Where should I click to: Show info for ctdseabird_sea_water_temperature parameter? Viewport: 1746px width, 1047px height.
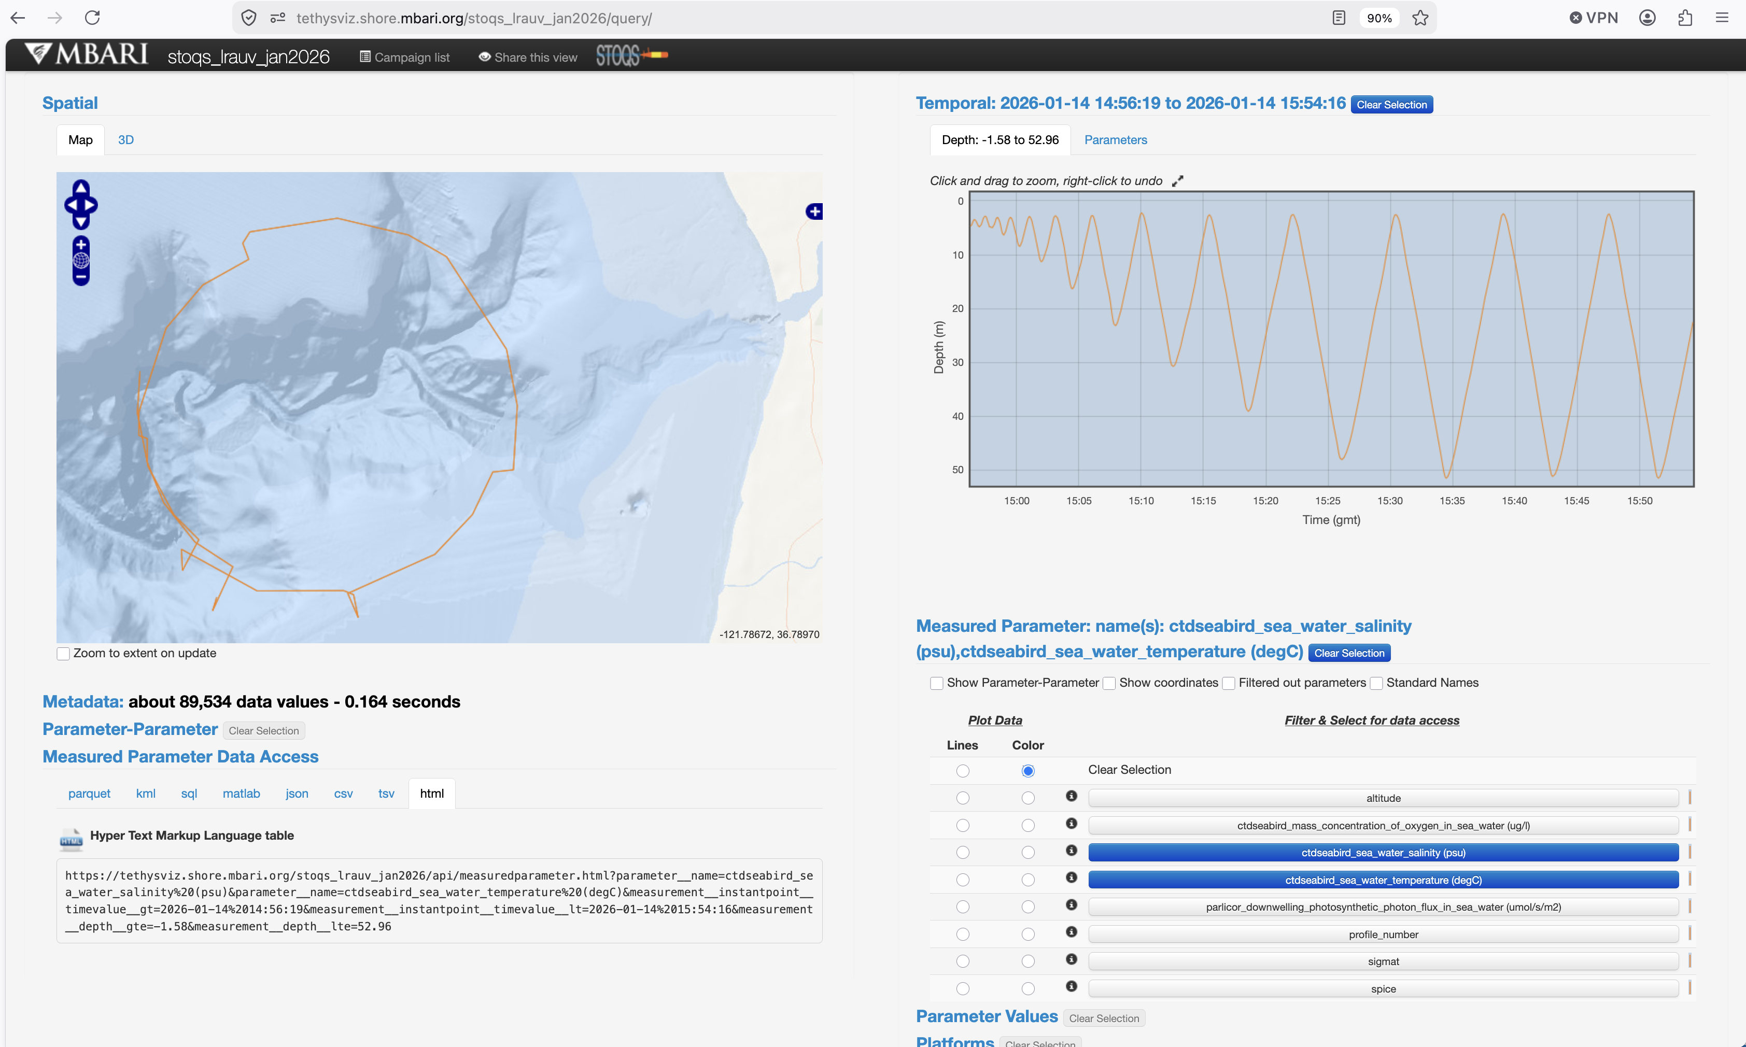pyautogui.click(x=1071, y=878)
